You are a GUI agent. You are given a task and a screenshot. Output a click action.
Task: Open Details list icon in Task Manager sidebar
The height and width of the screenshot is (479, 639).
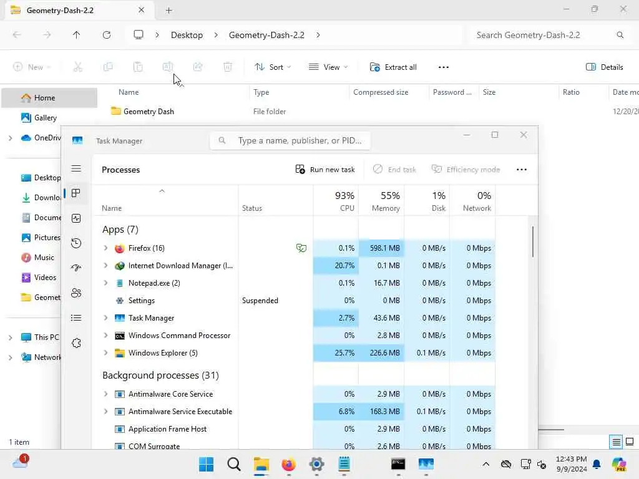(76, 317)
